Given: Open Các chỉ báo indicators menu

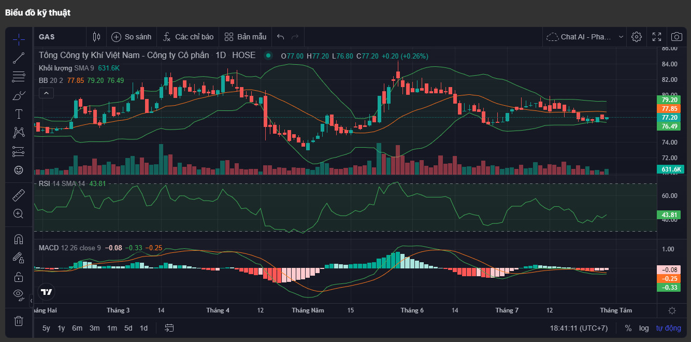Looking at the screenshot, I should click(x=188, y=37).
